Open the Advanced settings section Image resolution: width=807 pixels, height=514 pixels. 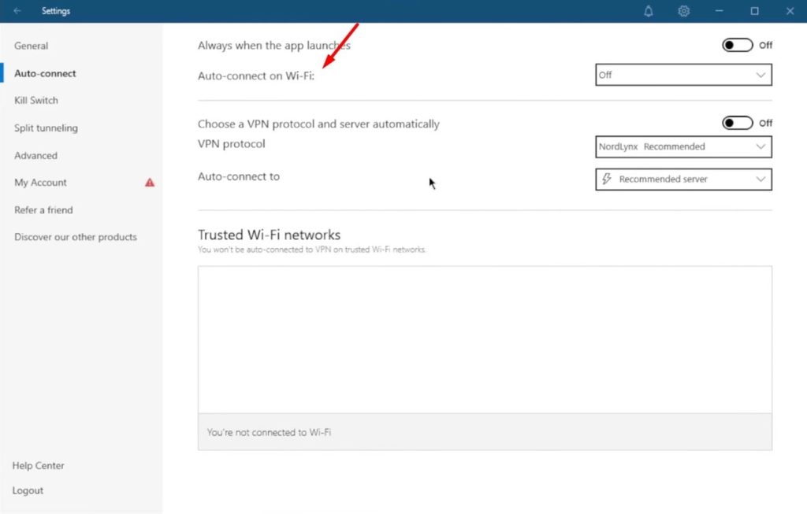click(35, 155)
